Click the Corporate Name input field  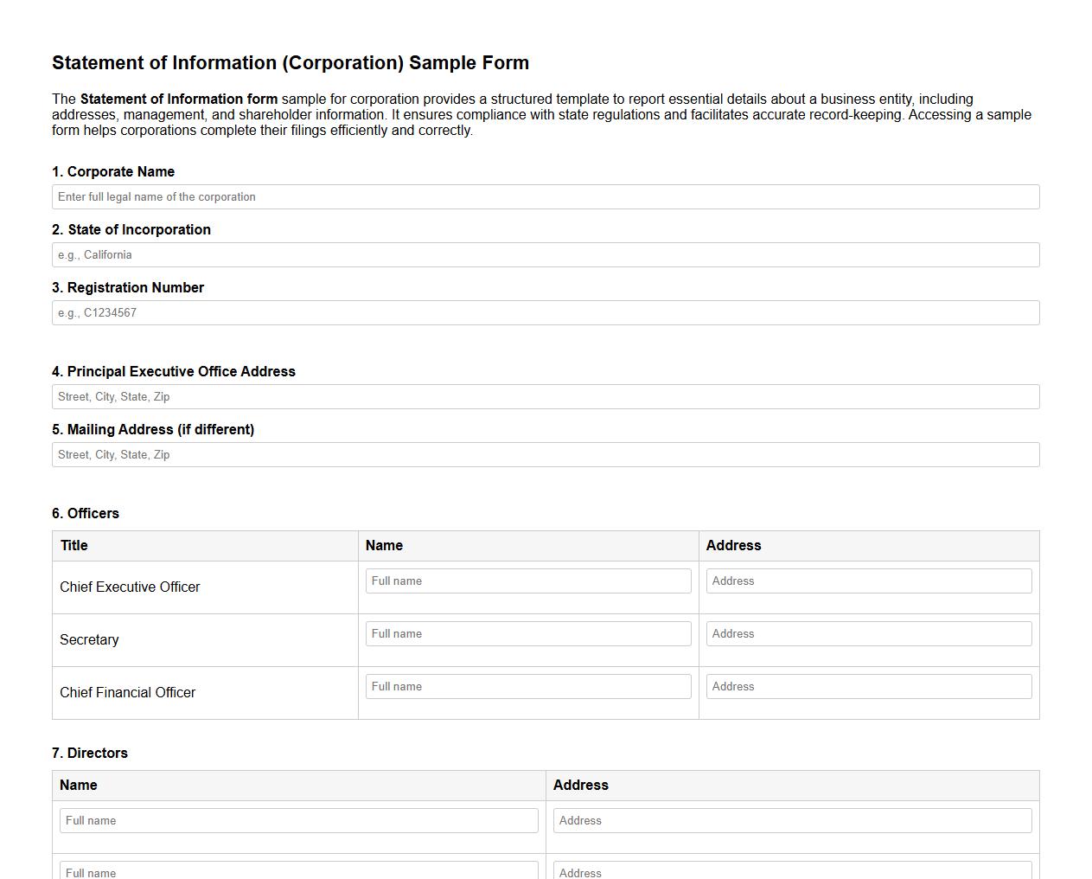click(546, 196)
